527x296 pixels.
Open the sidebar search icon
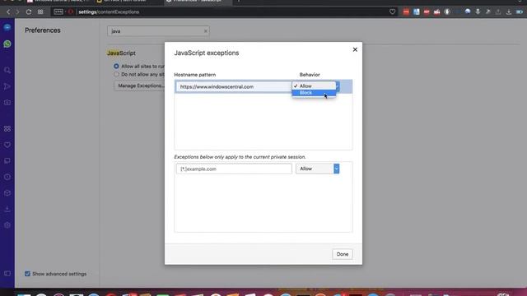[x=7, y=70]
